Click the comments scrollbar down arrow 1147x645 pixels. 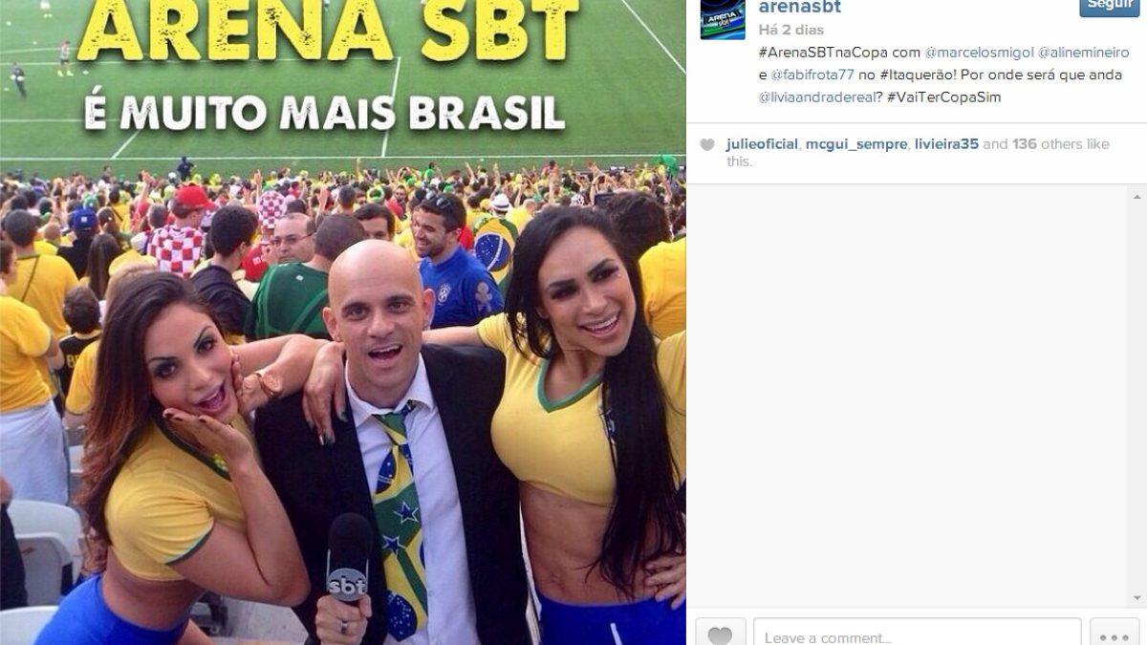pyautogui.click(x=1137, y=598)
